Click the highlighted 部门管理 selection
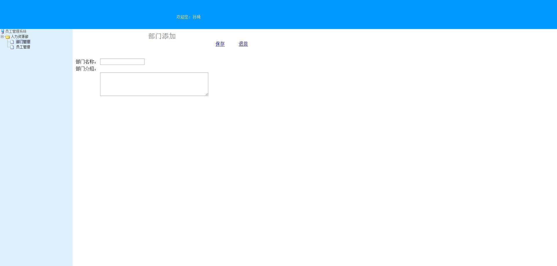Viewport: 557px width, 266px height. 23,42
